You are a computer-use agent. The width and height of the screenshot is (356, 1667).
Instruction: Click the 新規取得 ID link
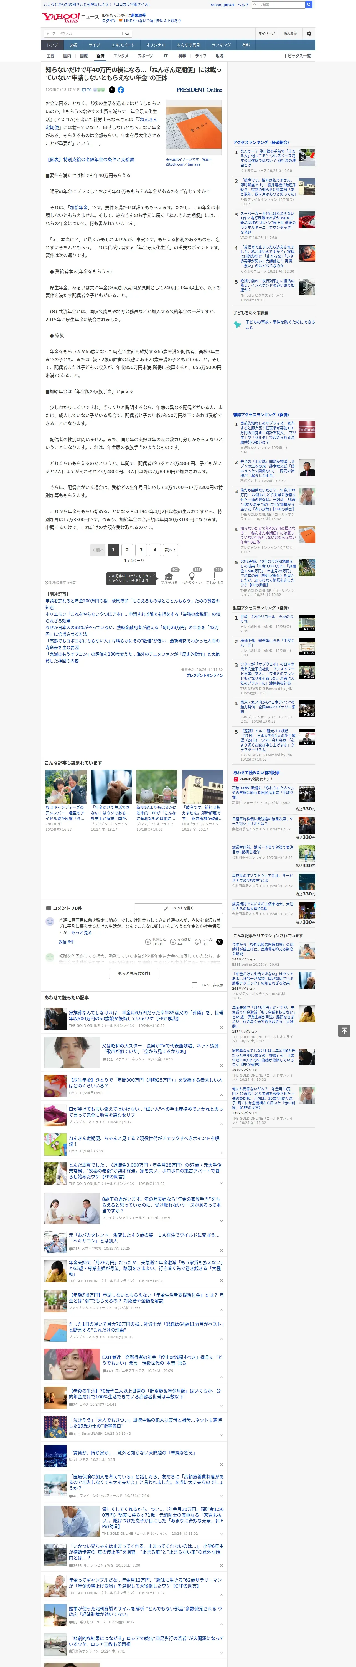(x=138, y=16)
